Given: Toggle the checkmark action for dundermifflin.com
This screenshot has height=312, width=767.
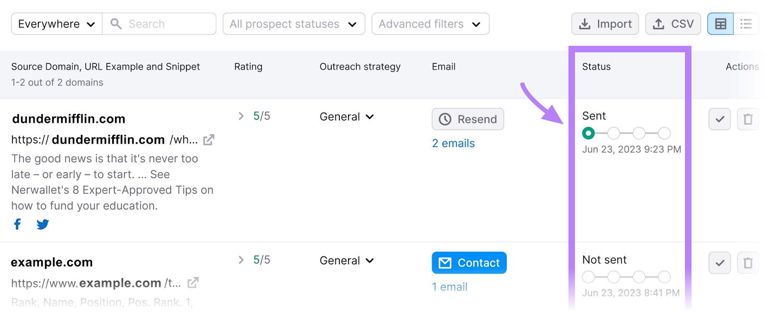Looking at the screenshot, I should [720, 119].
